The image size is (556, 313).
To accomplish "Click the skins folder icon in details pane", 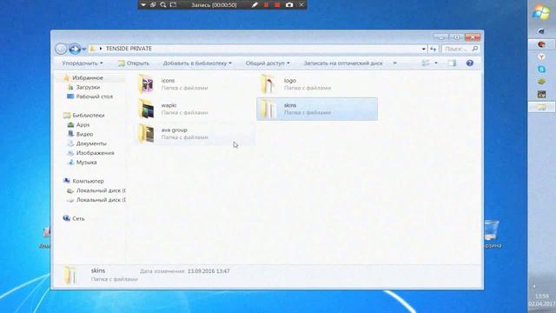I will pyautogui.click(x=70, y=275).
